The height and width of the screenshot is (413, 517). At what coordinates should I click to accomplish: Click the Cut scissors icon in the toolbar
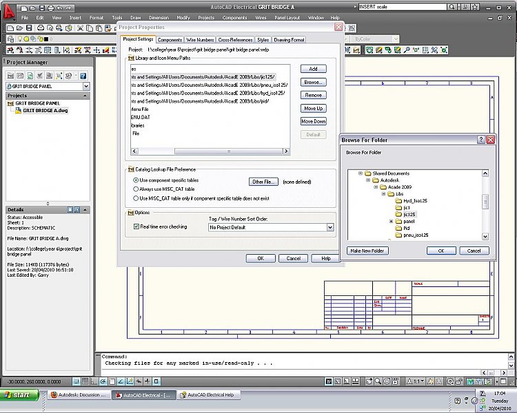click(x=81, y=28)
